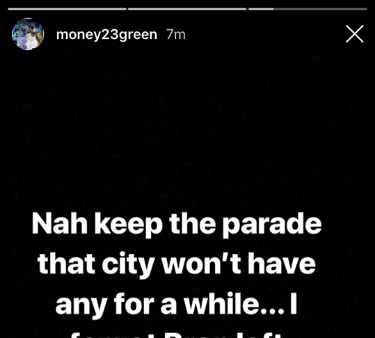Tap the standalone "I" ending the third line

294,304
